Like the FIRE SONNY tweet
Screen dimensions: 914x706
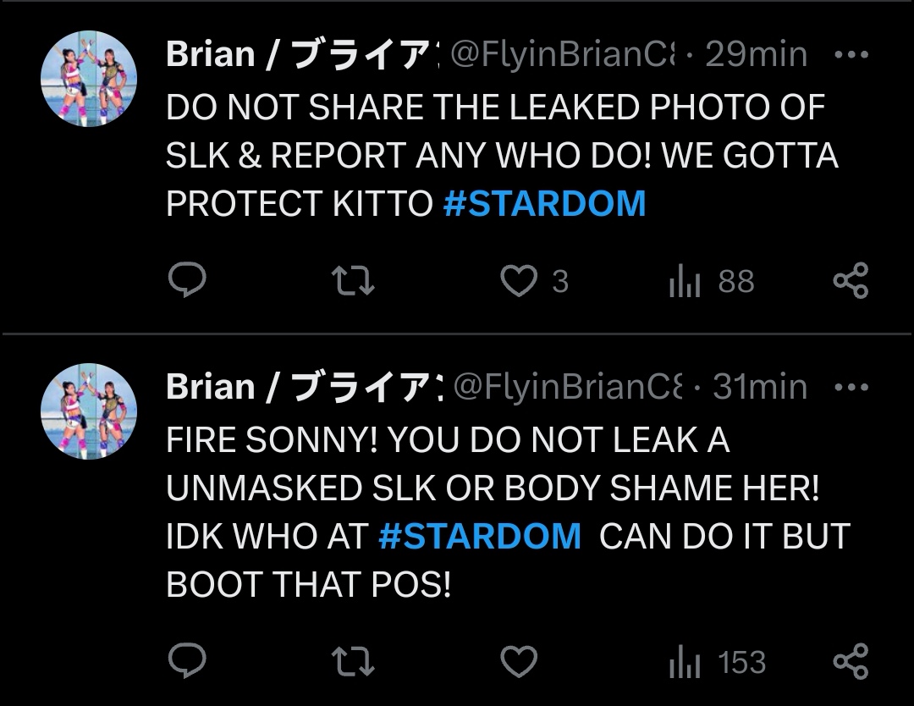pos(519,661)
